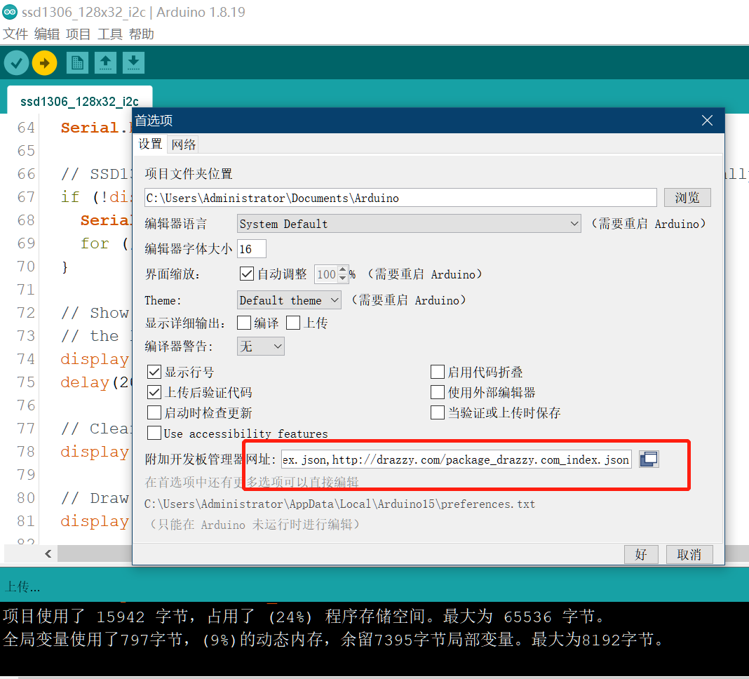Toggle 显示行号 checkbox

pos(154,372)
